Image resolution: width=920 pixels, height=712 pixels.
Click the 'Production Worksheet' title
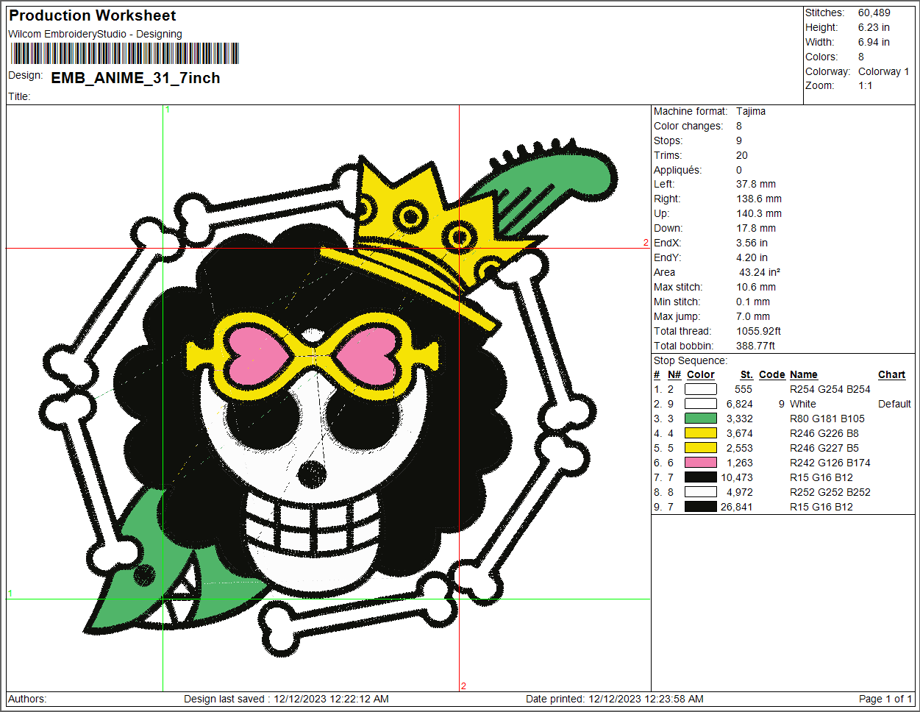[x=93, y=15]
